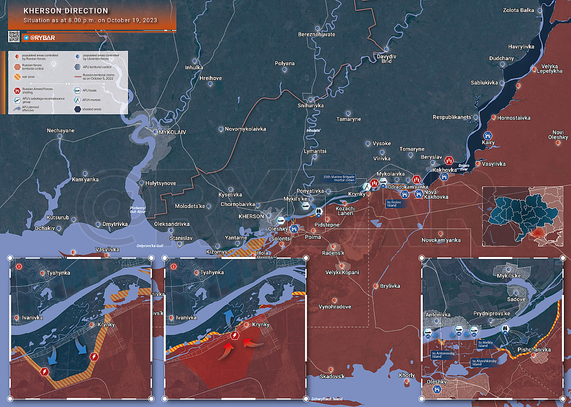This screenshot has width=571, height=407.
Task: Click the KHERSON DIRECTION title text
Action: (x=66, y=11)
